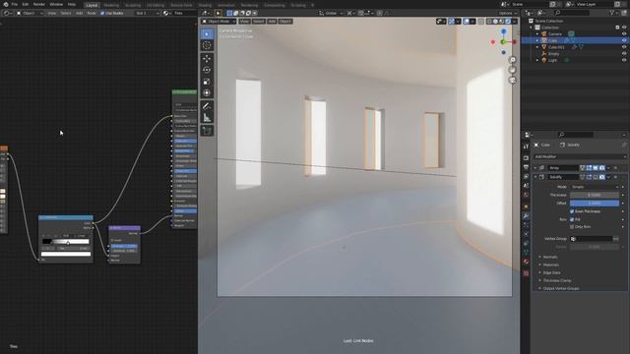Viewport: 630px width, 354px height.
Task: Open the Add Modifier dropdown
Action: (580, 156)
